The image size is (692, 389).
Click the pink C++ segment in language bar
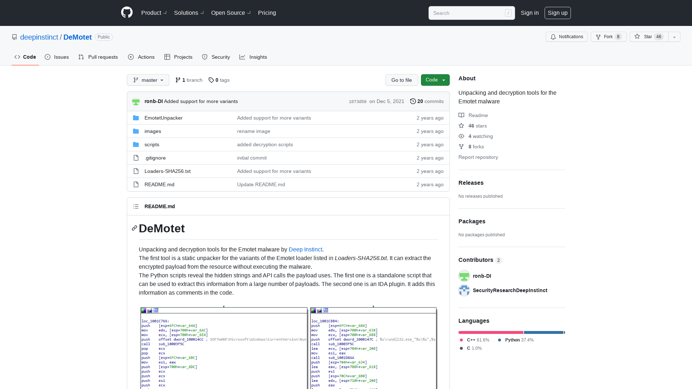[x=491, y=332]
